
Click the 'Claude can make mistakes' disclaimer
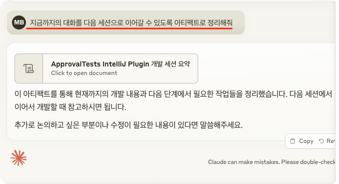click(x=272, y=162)
